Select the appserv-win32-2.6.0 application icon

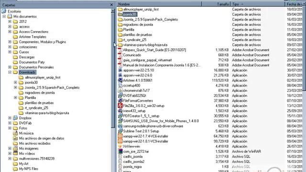[120, 75]
